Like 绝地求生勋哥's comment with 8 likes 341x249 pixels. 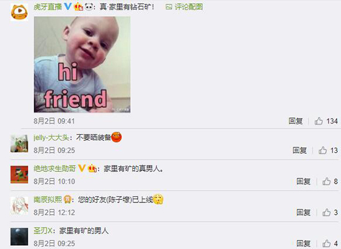(326, 181)
